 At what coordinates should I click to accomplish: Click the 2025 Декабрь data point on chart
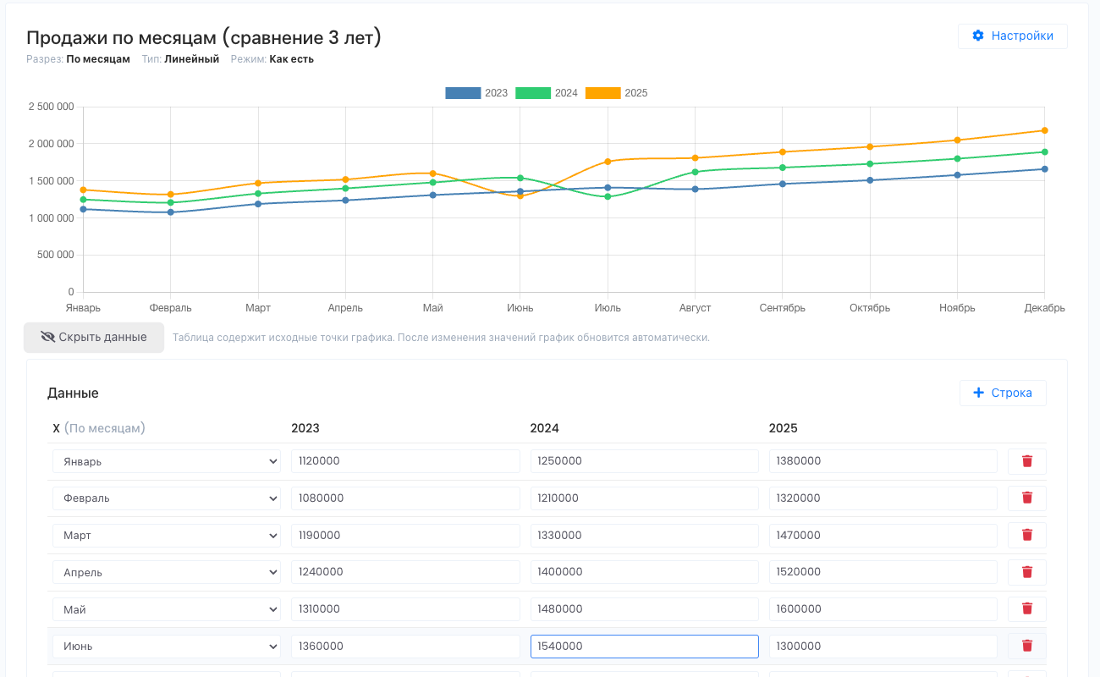click(1045, 130)
